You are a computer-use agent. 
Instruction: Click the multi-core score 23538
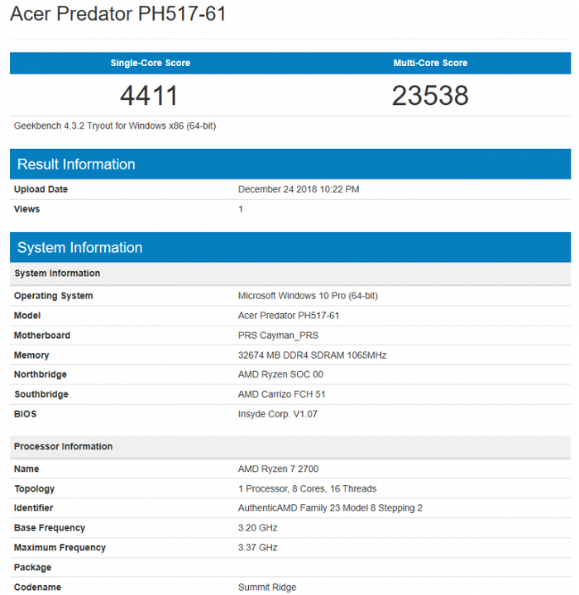[430, 95]
